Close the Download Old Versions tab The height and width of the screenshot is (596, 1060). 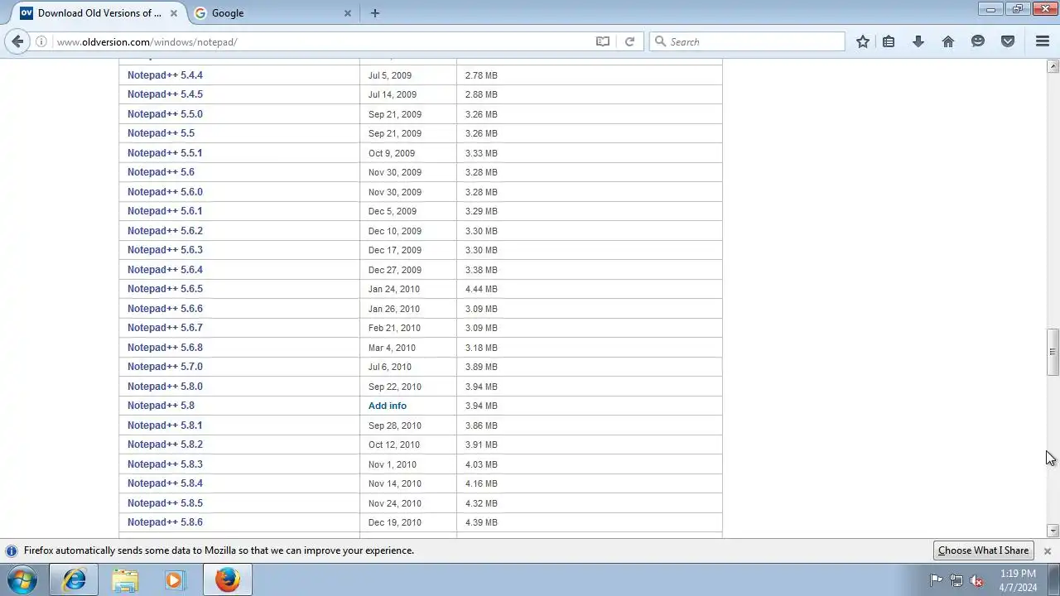[x=174, y=13]
